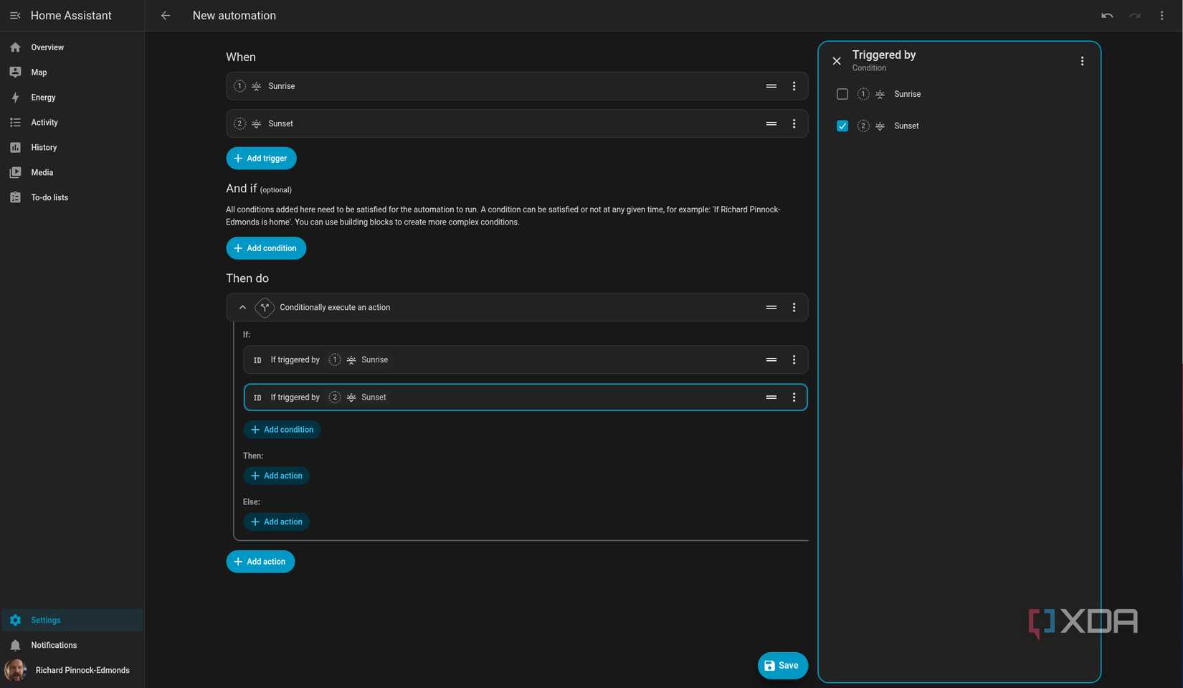Go back using the arrow beside New automation
The width and height of the screenshot is (1183, 688).
(x=166, y=15)
